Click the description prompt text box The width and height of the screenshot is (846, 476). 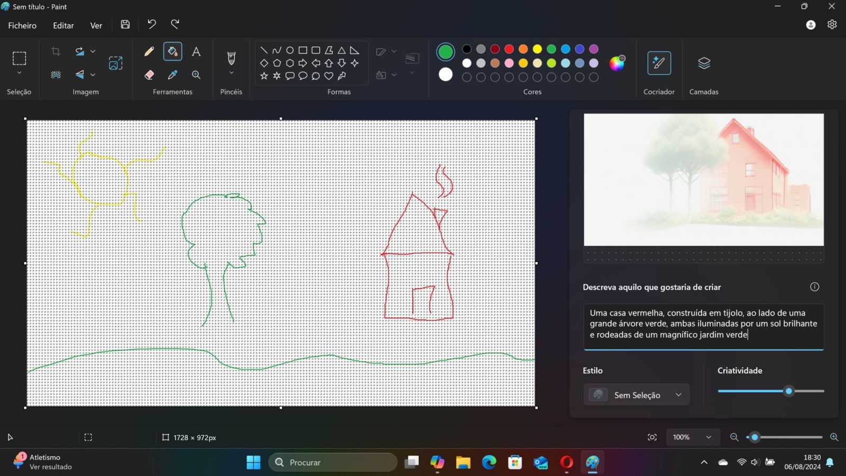tap(704, 326)
